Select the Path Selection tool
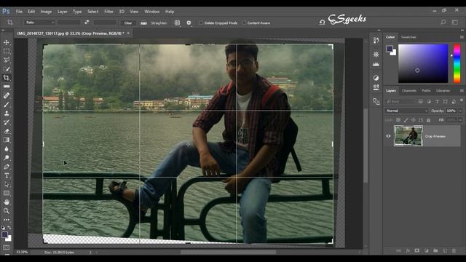Image resolution: width=466 pixels, height=262 pixels. point(7,184)
